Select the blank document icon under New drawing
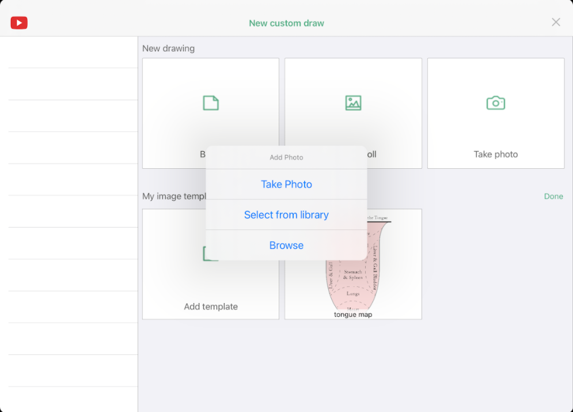 210,102
